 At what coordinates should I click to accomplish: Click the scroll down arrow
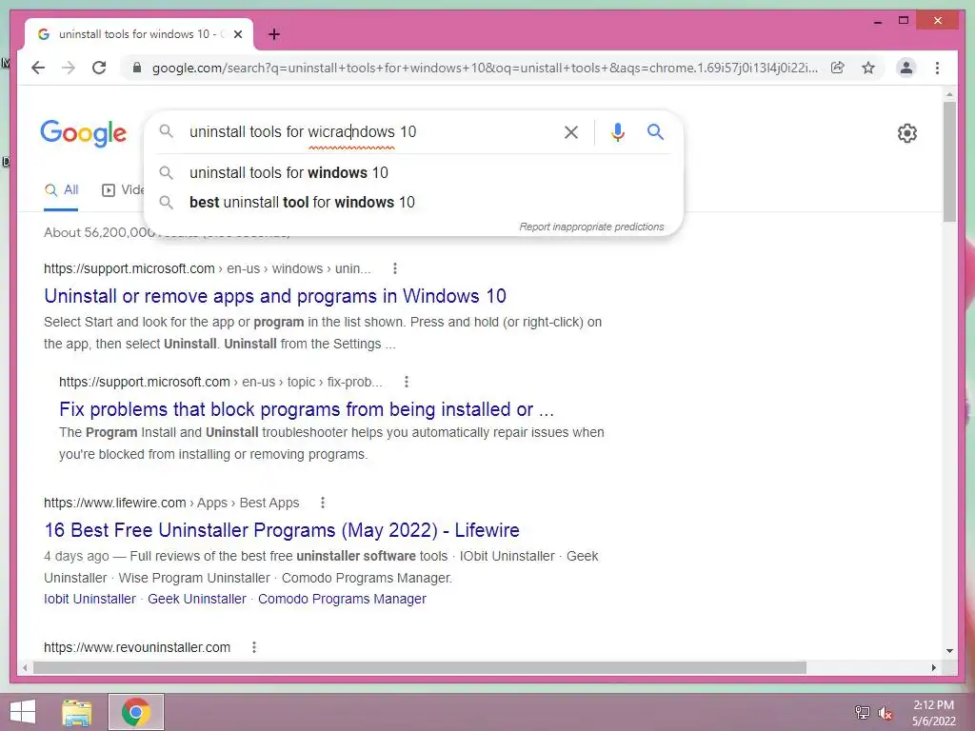949,651
